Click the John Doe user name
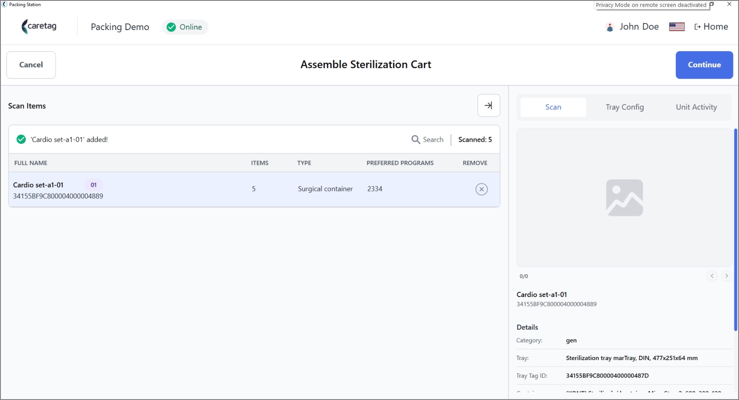Image resolution: width=739 pixels, height=400 pixels. [x=639, y=27]
